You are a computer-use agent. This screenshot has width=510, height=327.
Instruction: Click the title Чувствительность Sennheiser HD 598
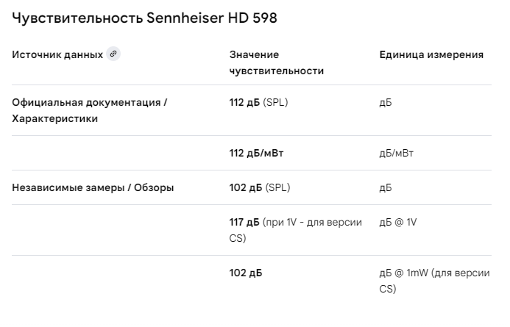tap(145, 18)
